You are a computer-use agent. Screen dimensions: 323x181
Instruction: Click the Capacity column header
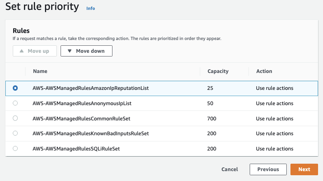tap(218, 71)
